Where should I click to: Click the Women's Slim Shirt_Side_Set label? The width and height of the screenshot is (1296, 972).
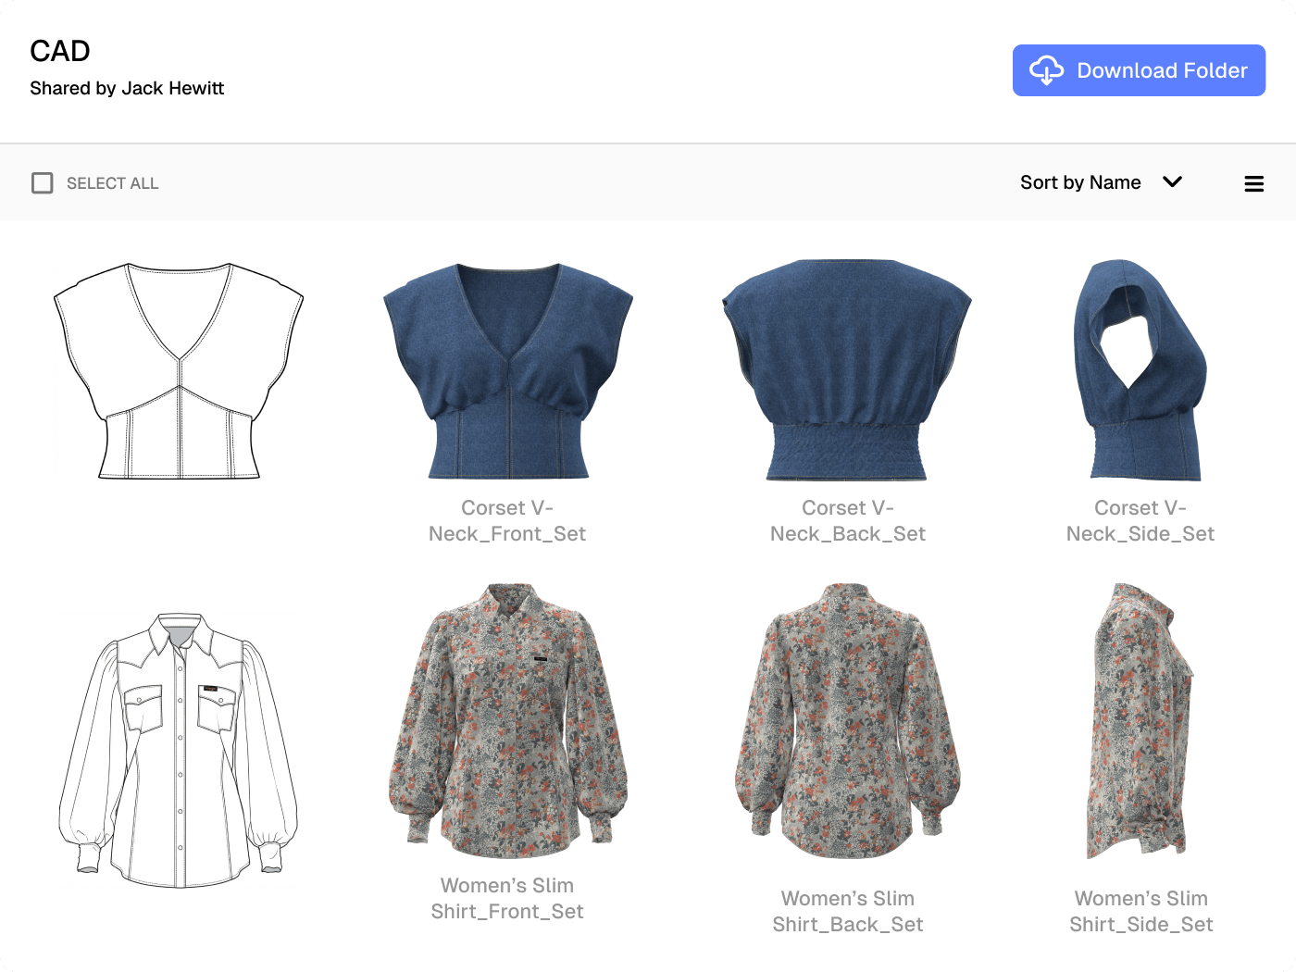click(x=1140, y=912)
